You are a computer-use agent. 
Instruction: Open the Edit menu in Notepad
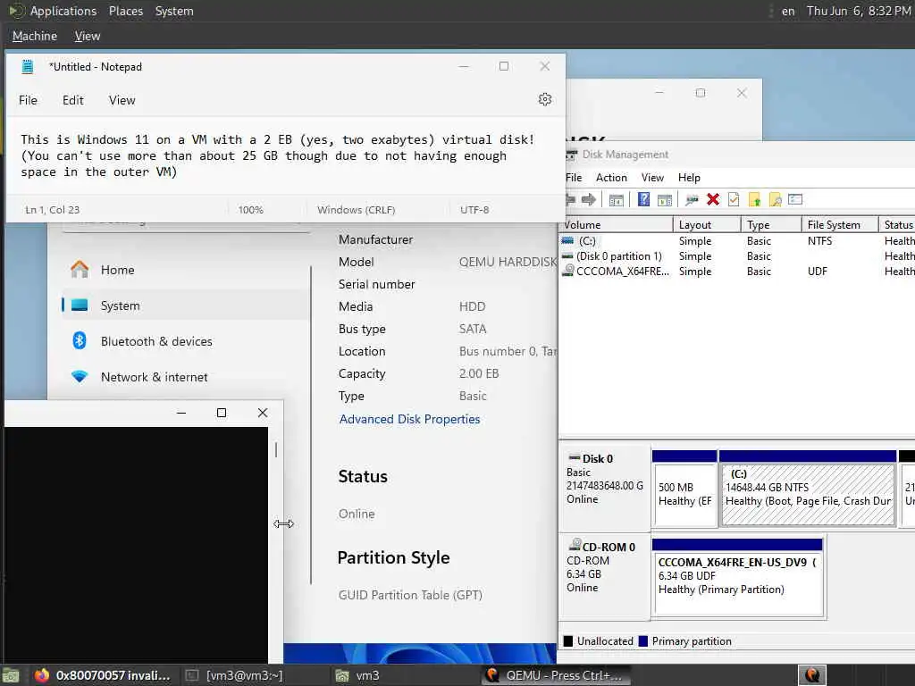click(73, 100)
